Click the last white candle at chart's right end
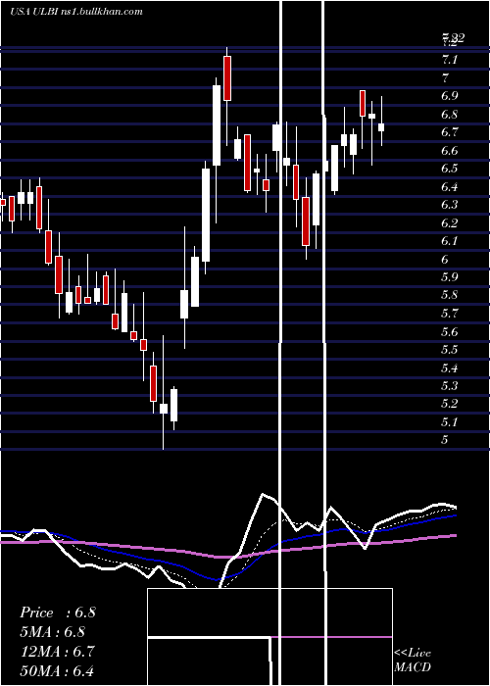The width and height of the screenshot is (490, 686). pyautogui.click(x=381, y=126)
